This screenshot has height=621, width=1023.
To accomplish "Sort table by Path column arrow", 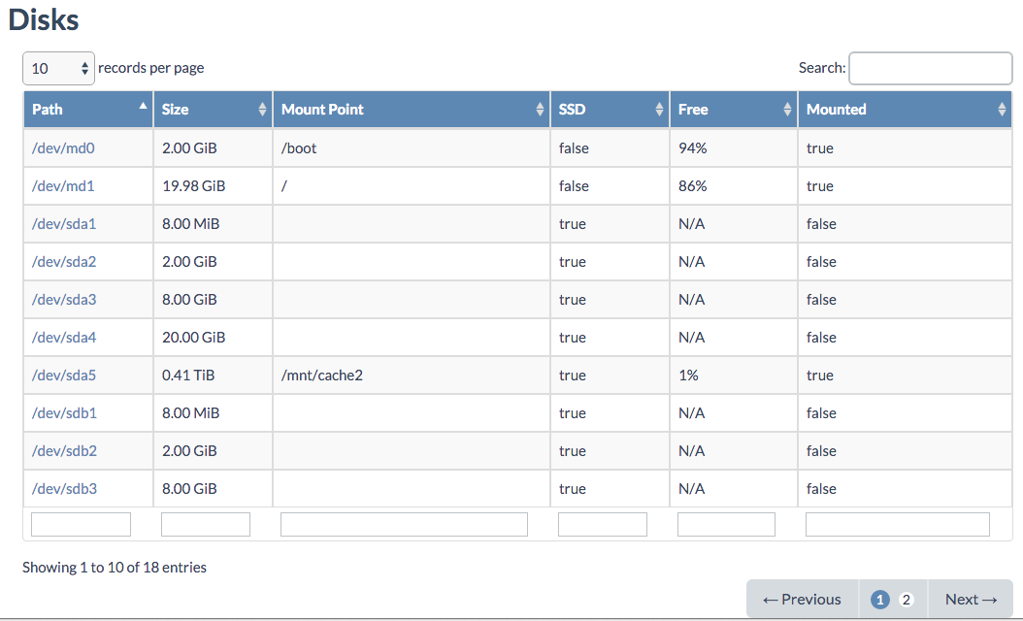I will pos(144,106).
